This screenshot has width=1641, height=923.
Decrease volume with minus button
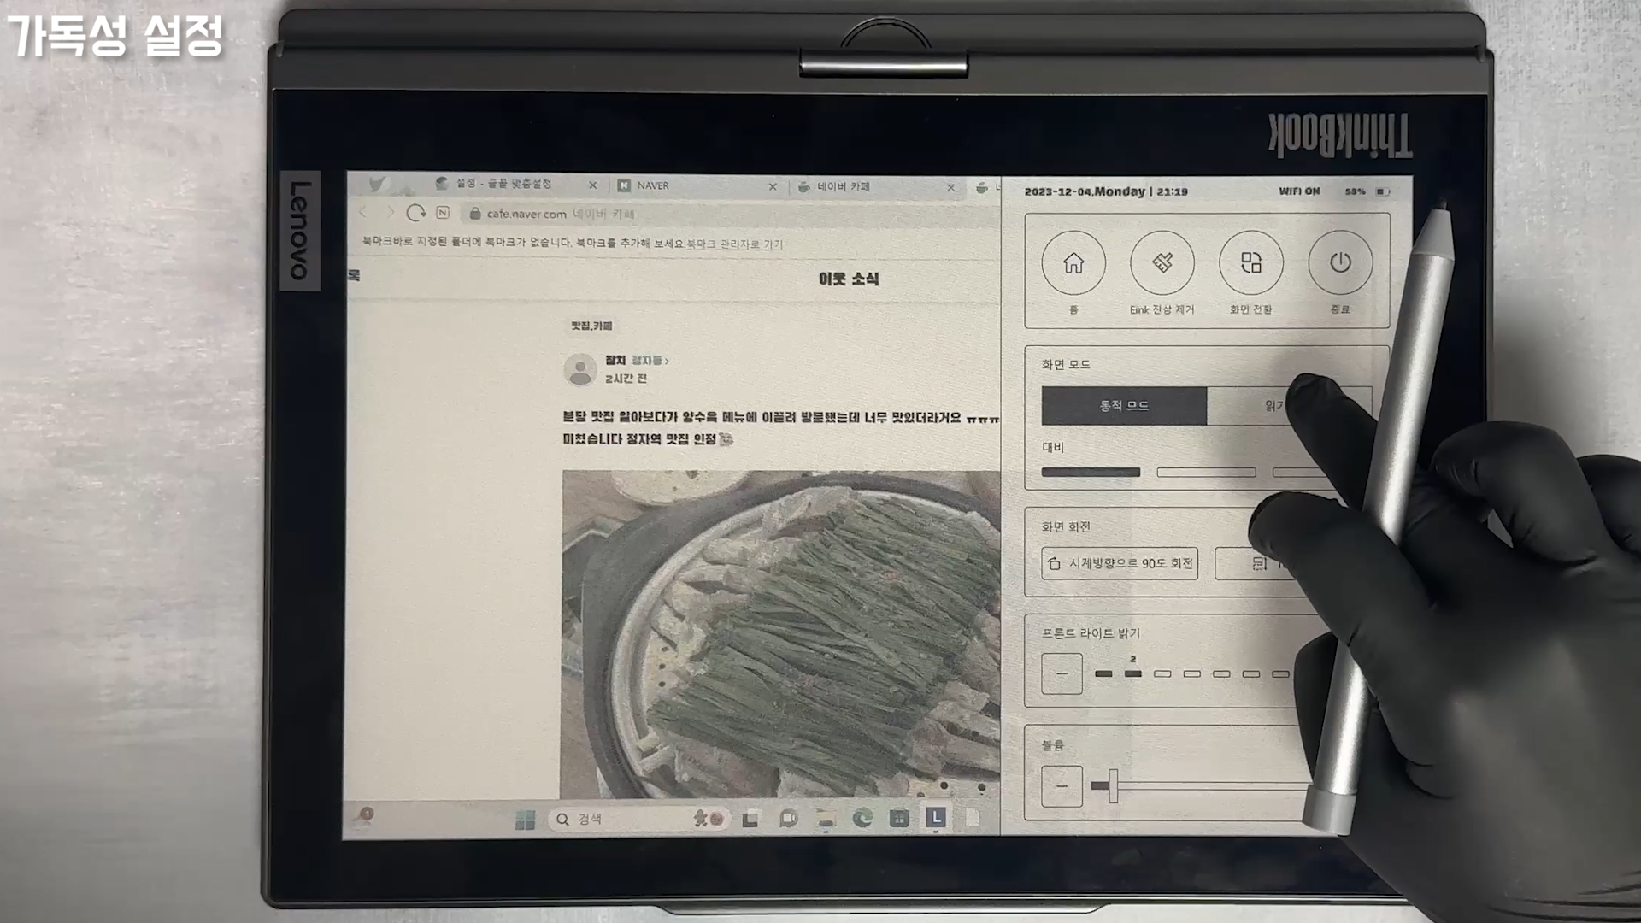pos(1062,786)
